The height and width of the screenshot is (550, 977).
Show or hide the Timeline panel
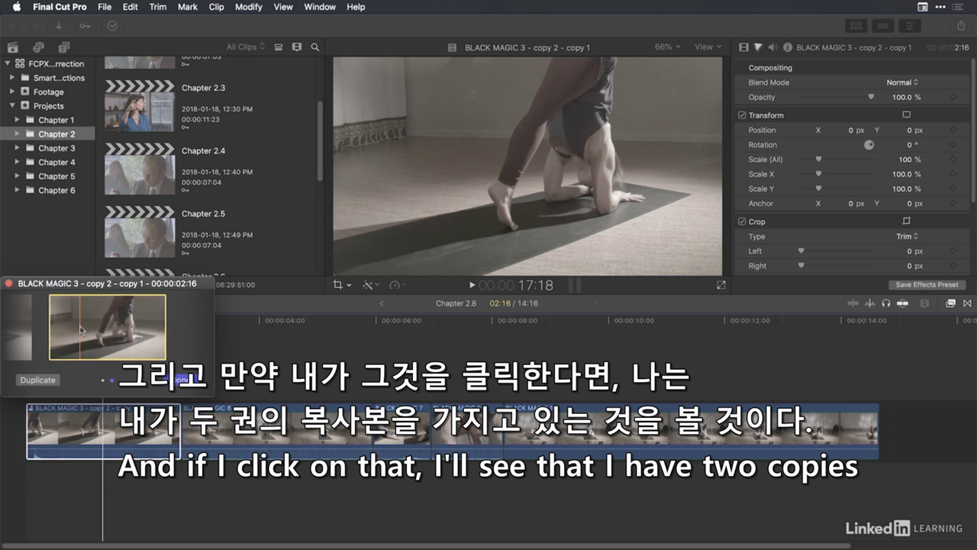click(x=883, y=26)
